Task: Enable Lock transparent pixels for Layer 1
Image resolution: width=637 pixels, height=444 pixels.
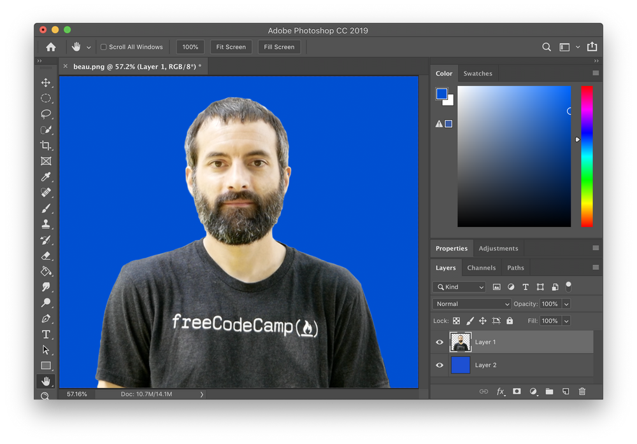Action: [456, 321]
